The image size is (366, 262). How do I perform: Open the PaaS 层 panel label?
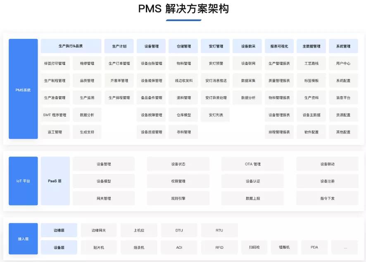click(55, 181)
